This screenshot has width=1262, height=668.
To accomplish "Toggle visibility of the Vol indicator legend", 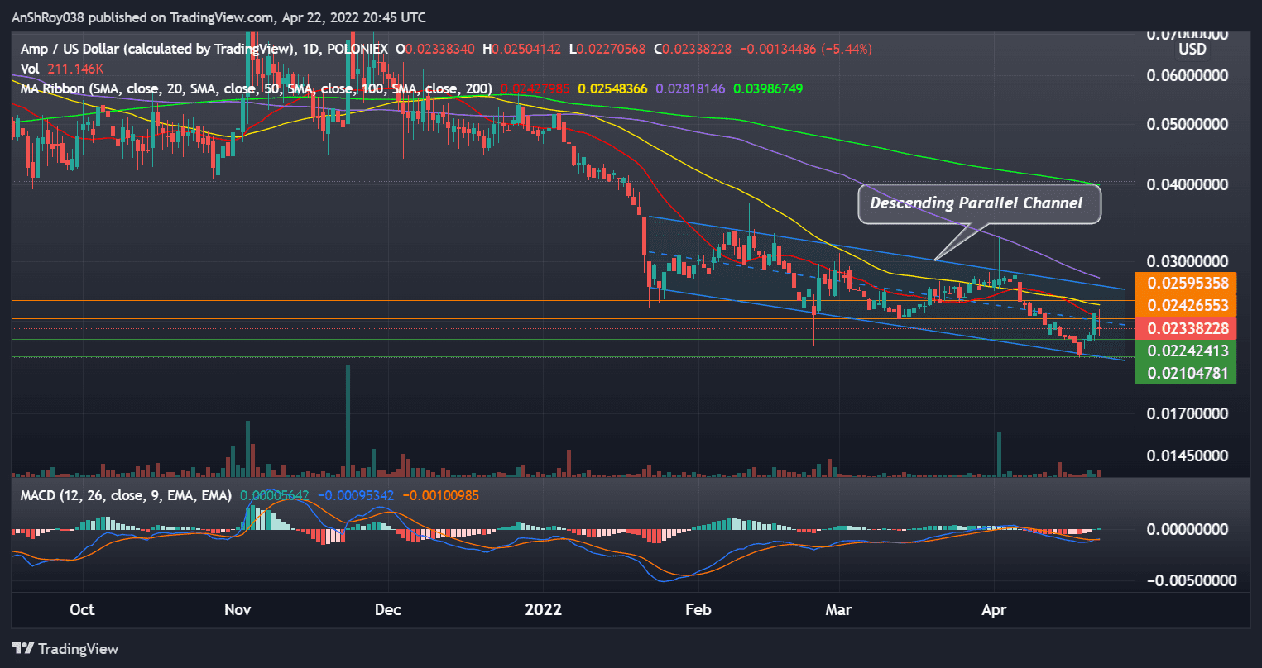I will (x=31, y=69).
